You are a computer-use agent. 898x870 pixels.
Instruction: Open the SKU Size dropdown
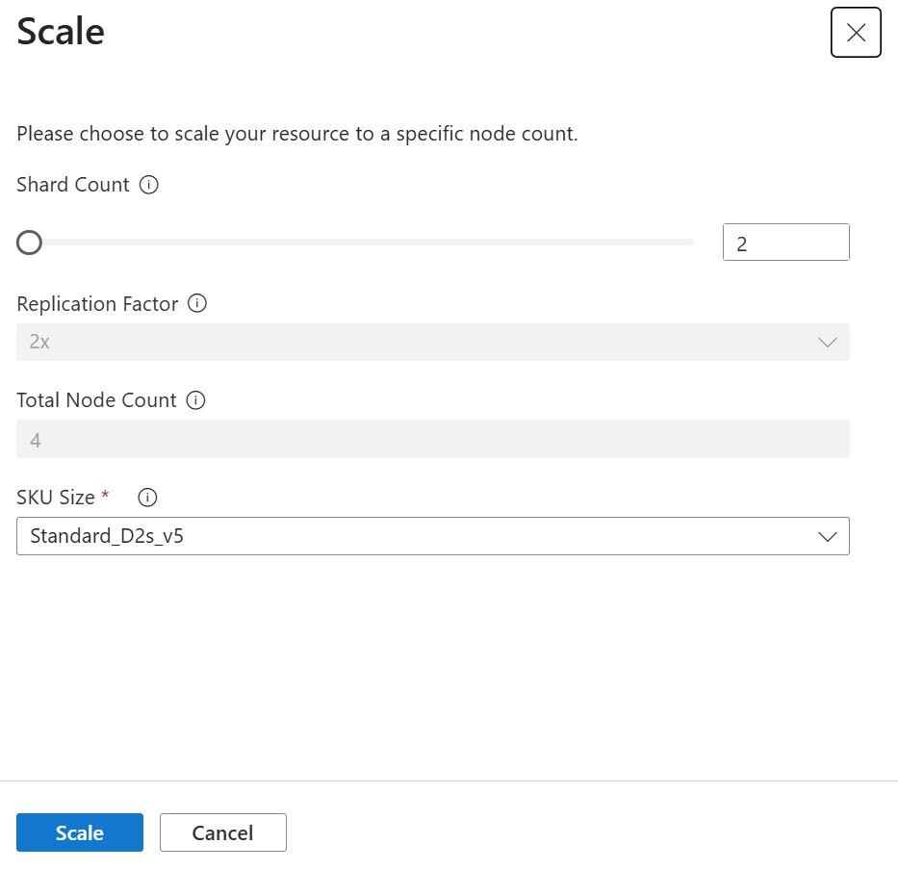[x=433, y=536]
